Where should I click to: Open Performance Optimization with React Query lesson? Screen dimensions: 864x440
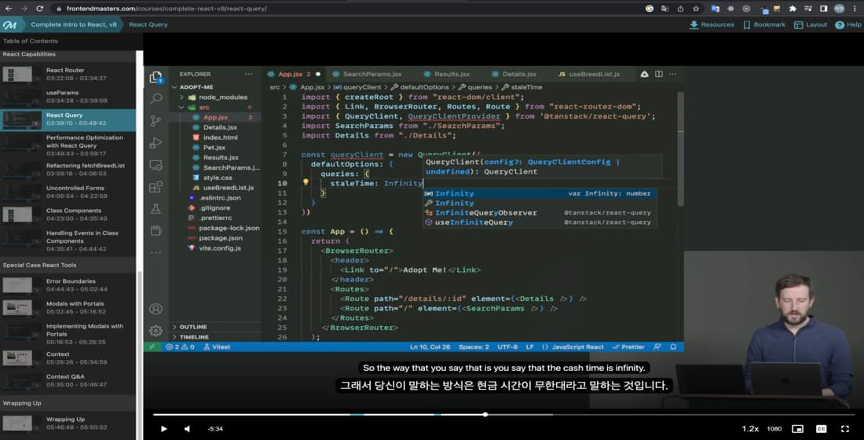[68, 145]
